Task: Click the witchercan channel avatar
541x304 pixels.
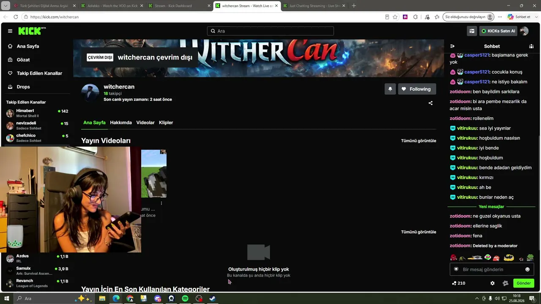Action: (x=90, y=93)
